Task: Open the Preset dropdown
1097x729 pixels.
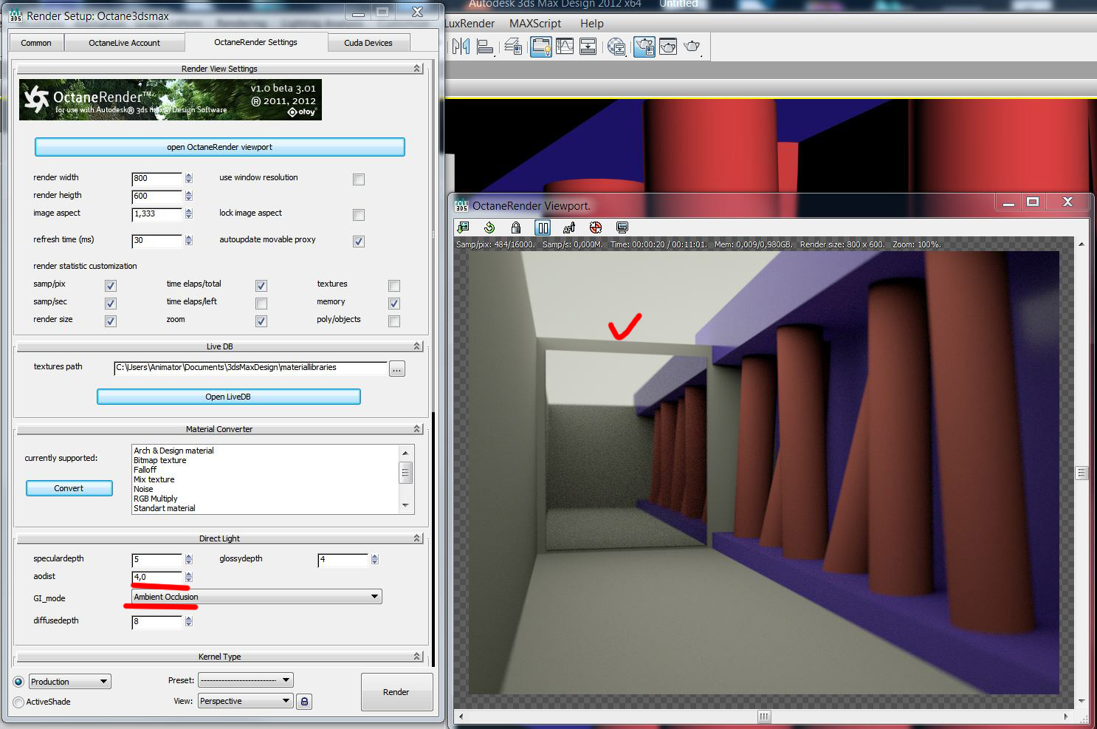Action: [246, 680]
